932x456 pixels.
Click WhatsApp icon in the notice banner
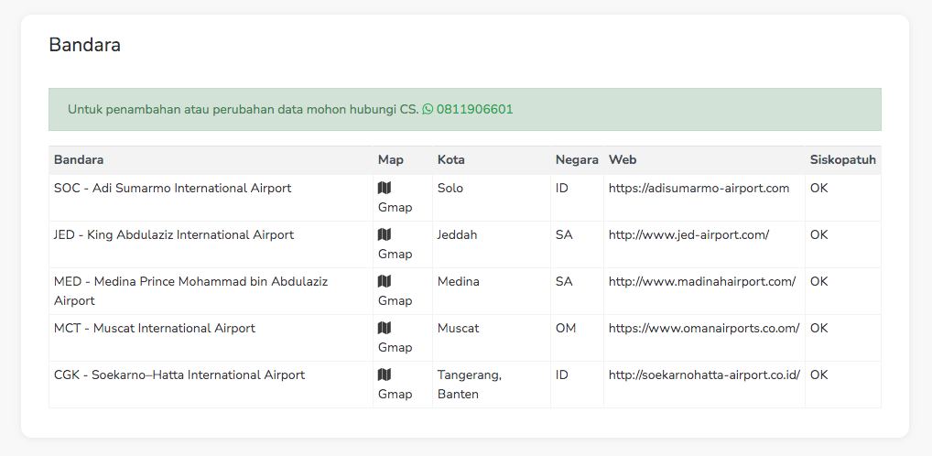[x=428, y=110]
